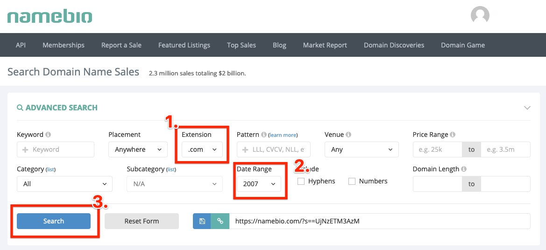Open the Category All dropdown
546x250 pixels.
pyautogui.click(x=65, y=184)
